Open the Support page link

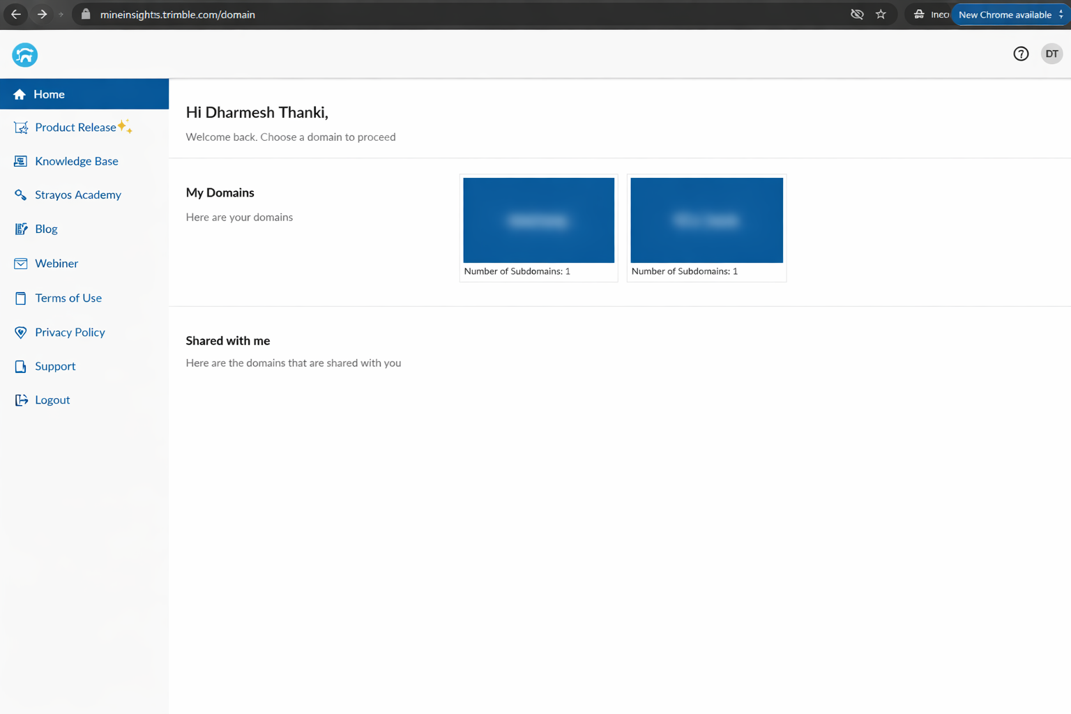point(55,366)
